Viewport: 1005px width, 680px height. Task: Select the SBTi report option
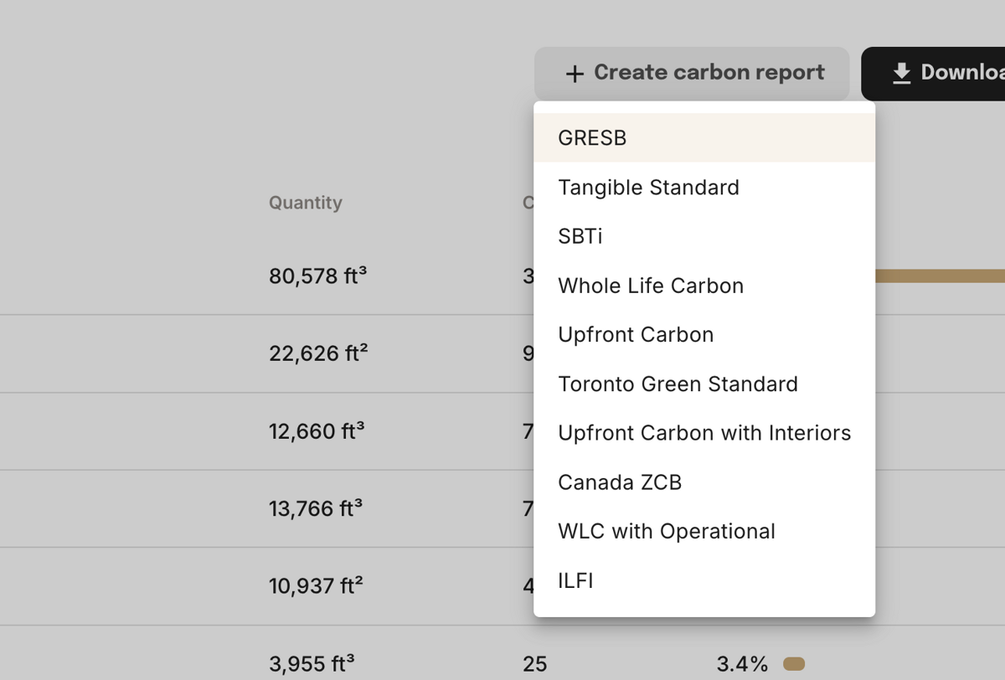(704, 236)
